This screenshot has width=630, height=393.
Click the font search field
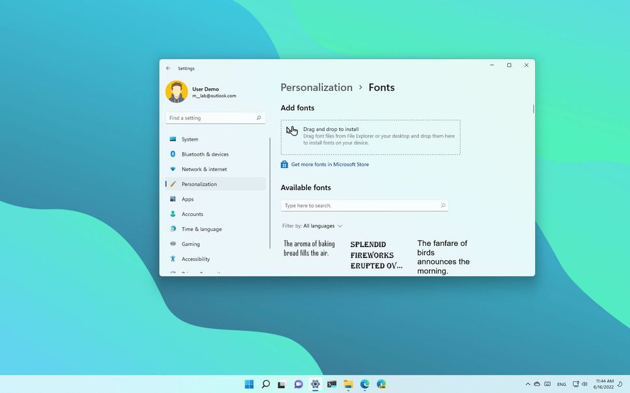point(364,205)
